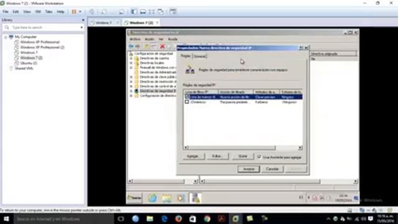Pause the VM with the suspend button
Image resolution: width=398 pixels, height=224 pixels.
pos(74,12)
